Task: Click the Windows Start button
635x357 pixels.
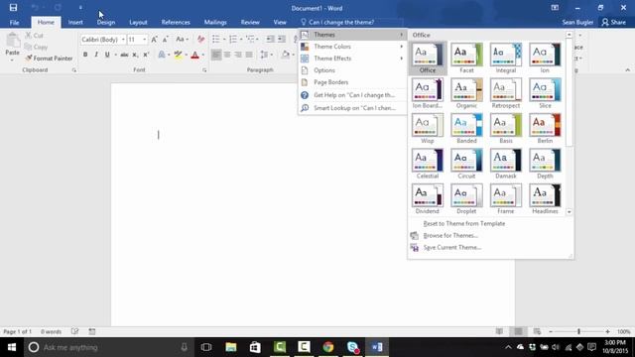Action: point(12,347)
